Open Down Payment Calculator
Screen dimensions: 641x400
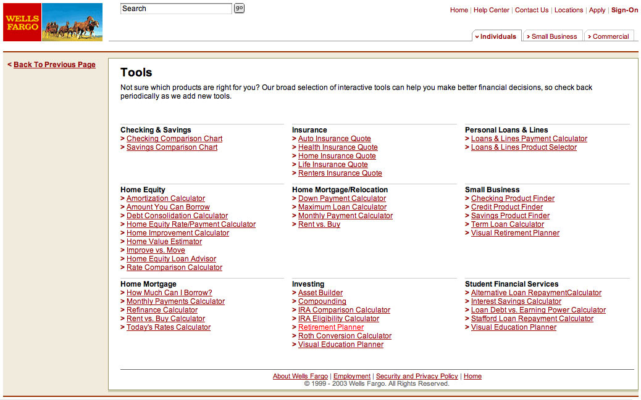(x=341, y=198)
